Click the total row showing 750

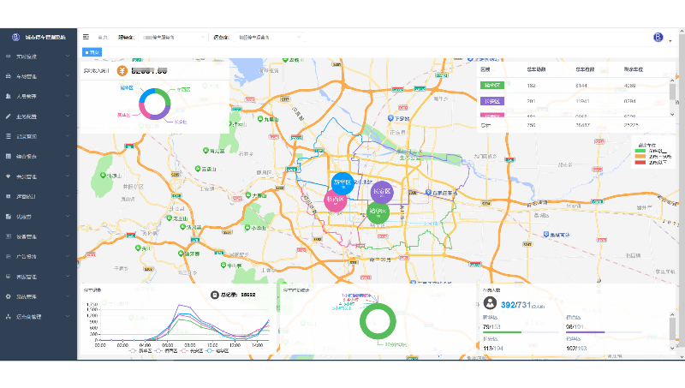click(575, 125)
